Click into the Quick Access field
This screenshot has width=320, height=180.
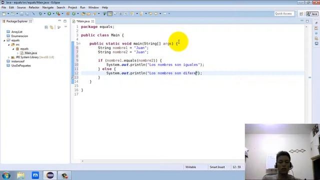point(284,13)
